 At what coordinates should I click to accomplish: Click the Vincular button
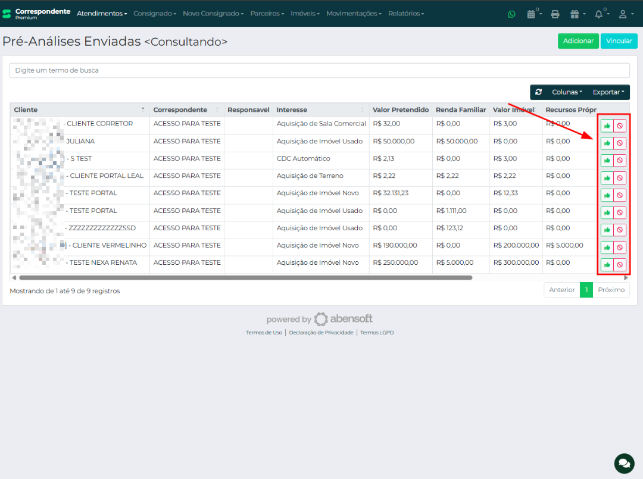(x=619, y=41)
